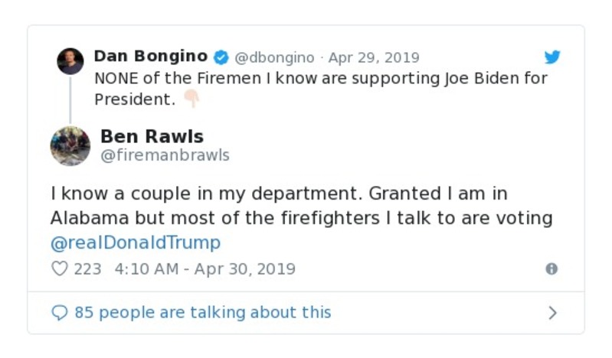Click the 223 likes count

pyautogui.click(x=87, y=269)
